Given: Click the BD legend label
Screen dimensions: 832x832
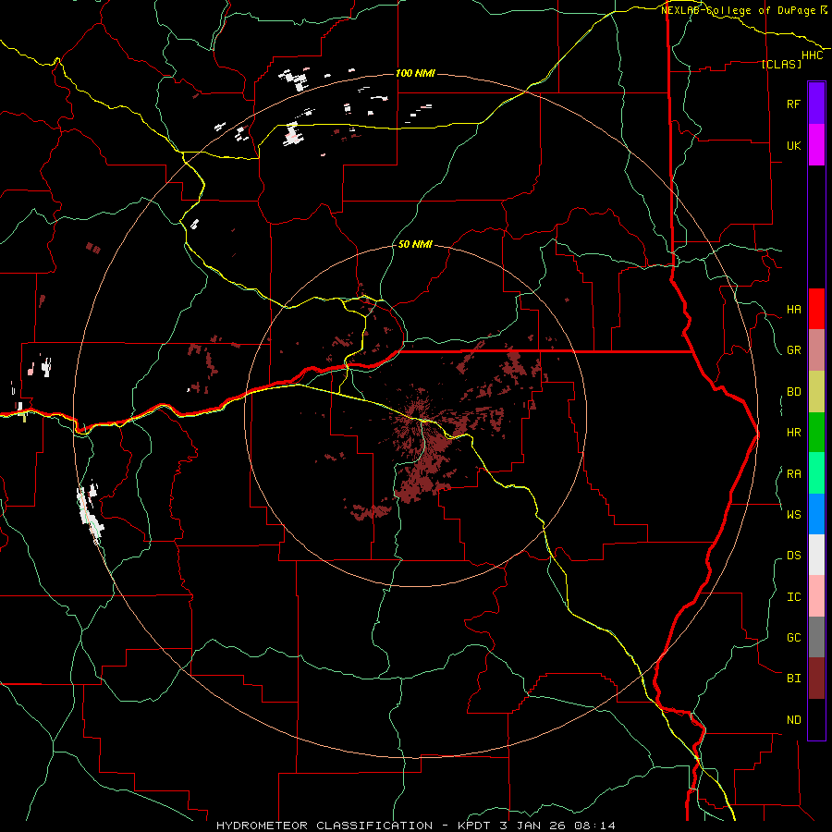Looking at the screenshot, I should [x=793, y=392].
